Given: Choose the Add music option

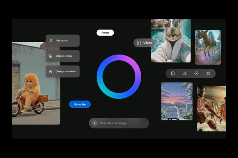Looking at the screenshot, I should 63,41.
